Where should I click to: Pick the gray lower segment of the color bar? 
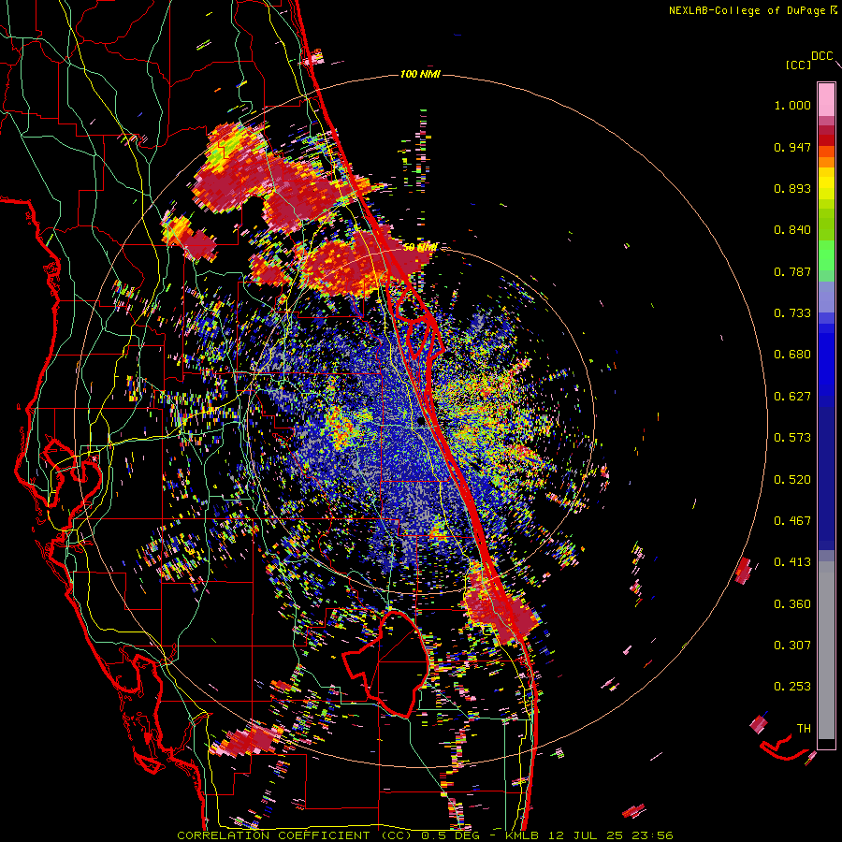826,650
